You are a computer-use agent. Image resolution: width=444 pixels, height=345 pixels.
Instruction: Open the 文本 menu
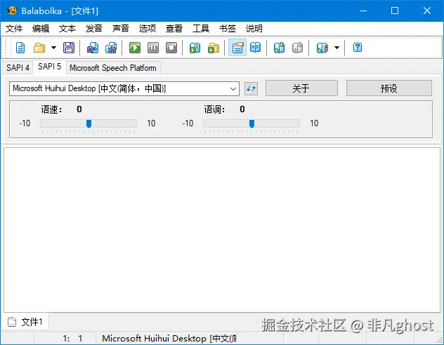(x=67, y=29)
